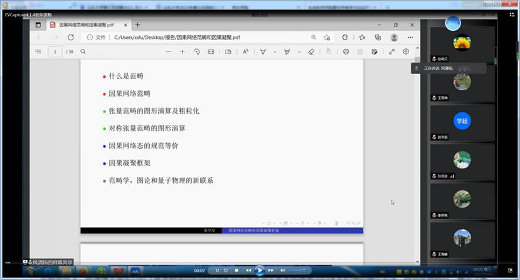Click the page number input box
The height and width of the screenshot is (280, 520).
(x=56, y=51)
